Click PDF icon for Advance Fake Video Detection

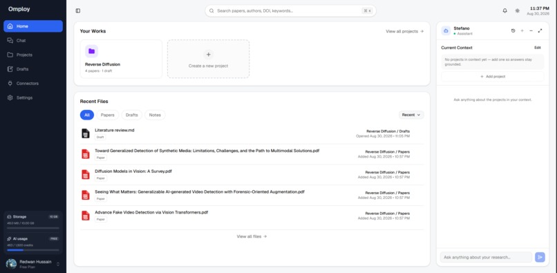click(86, 216)
